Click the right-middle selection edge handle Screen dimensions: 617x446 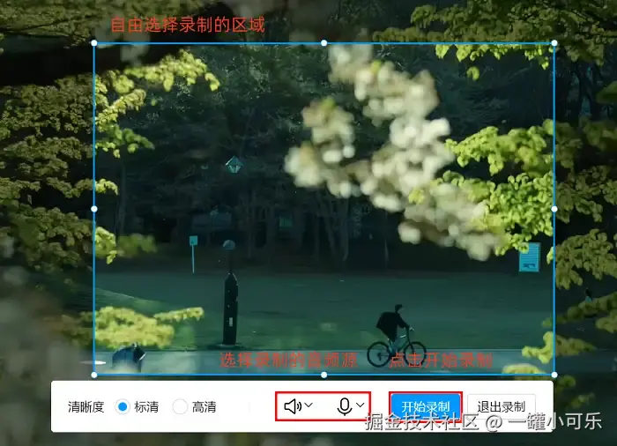coord(554,209)
